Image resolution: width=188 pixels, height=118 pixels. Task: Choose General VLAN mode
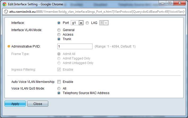coord(59,30)
